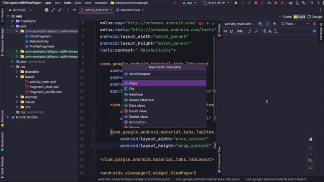Image resolution: width=324 pixels, height=182 pixels.
Task: Run the app with the green play icon
Action: (x=236, y=3)
